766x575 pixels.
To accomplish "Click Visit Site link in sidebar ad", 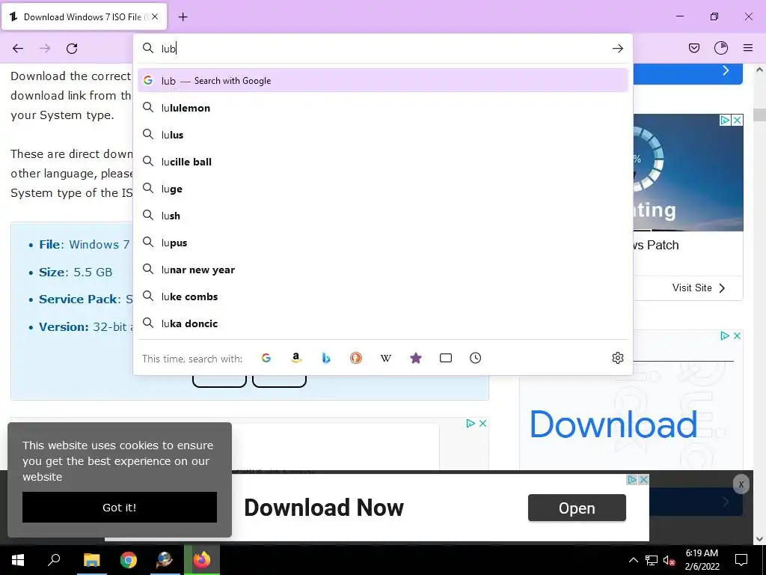I will tap(699, 287).
